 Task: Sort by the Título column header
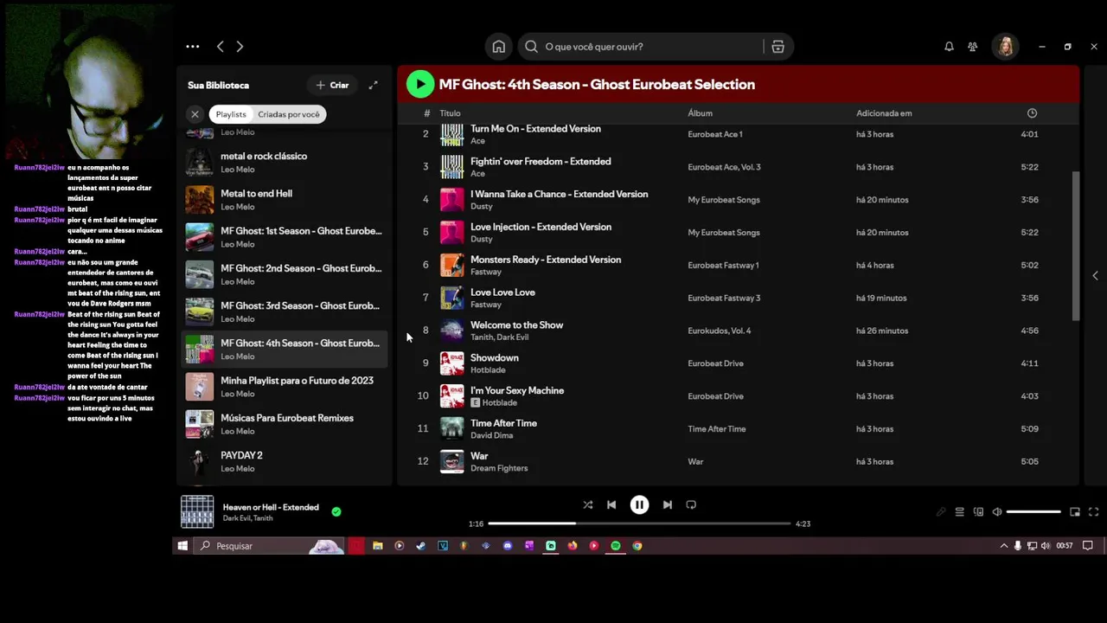pyautogui.click(x=450, y=113)
